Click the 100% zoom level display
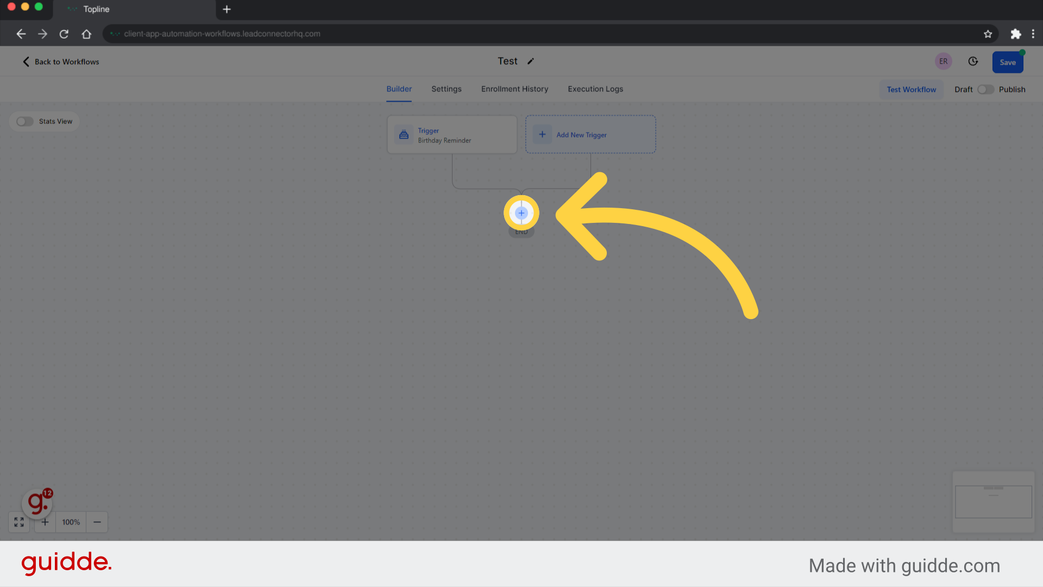The image size is (1043, 587). click(x=71, y=522)
